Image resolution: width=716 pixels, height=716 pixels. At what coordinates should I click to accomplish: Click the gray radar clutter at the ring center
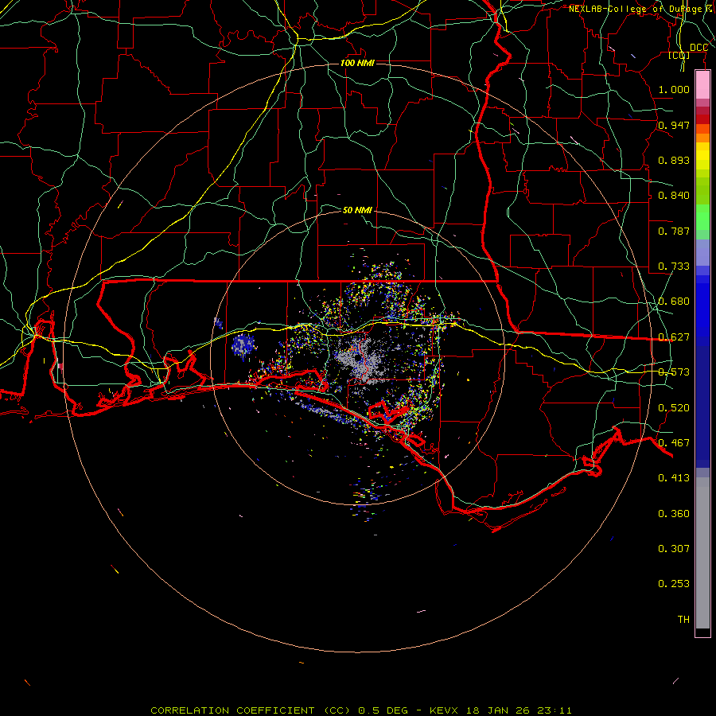click(x=360, y=359)
